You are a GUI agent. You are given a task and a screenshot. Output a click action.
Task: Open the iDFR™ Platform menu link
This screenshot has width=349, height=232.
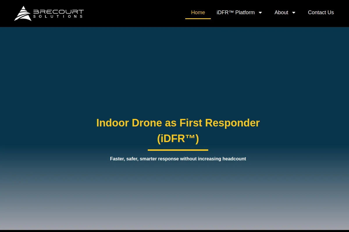click(236, 12)
